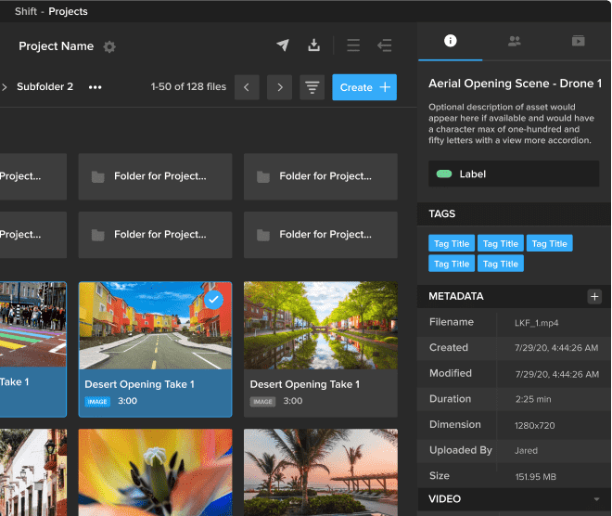Open right folder in first row

click(321, 176)
